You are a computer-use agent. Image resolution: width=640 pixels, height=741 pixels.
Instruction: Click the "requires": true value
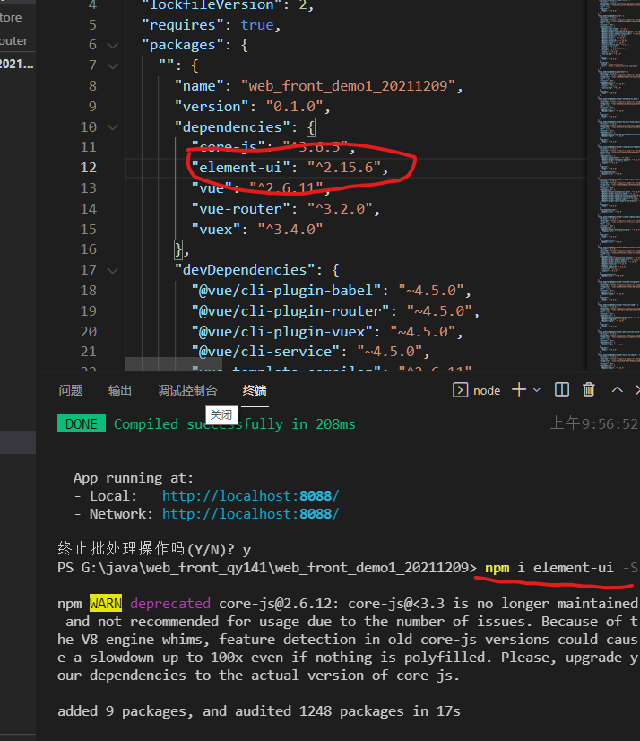tap(257, 24)
